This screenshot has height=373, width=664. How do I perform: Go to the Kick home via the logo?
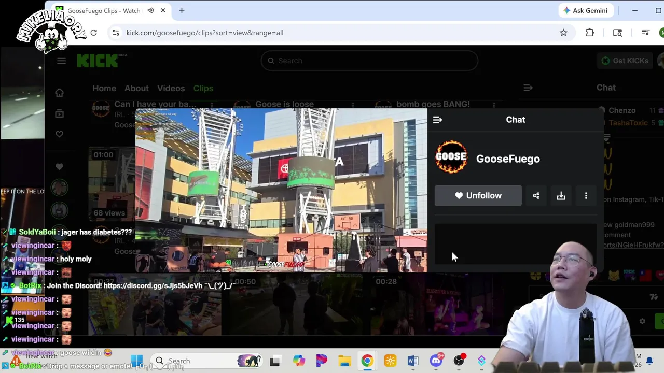point(99,61)
